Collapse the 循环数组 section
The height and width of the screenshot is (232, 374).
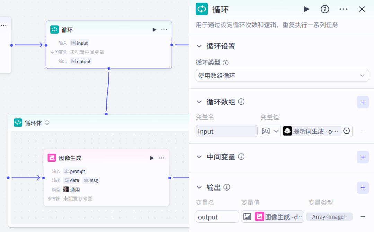click(199, 102)
